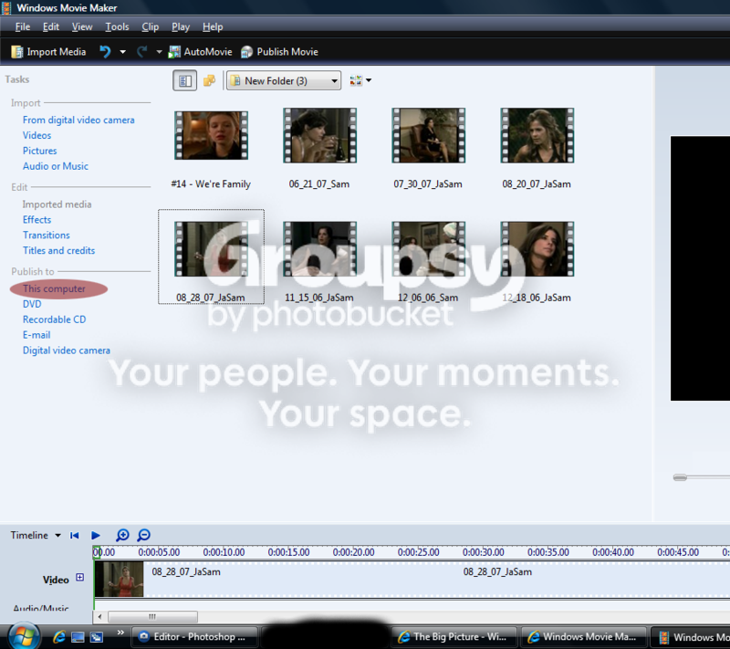Open the redo history dropdown arrow
This screenshot has height=649, width=730.
pyautogui.click(x=159, y=52)
